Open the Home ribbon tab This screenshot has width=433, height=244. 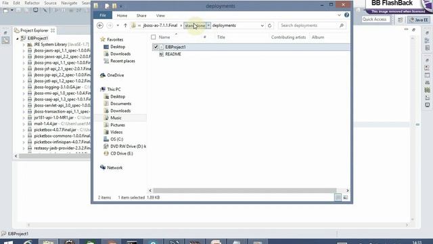coord(122,16)
